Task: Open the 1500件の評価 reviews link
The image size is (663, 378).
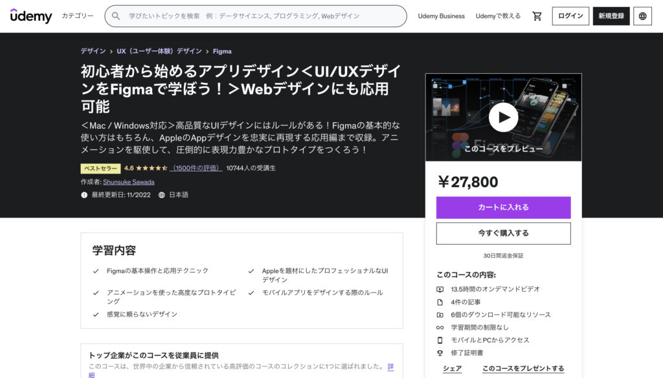Action: coord(196,168)
